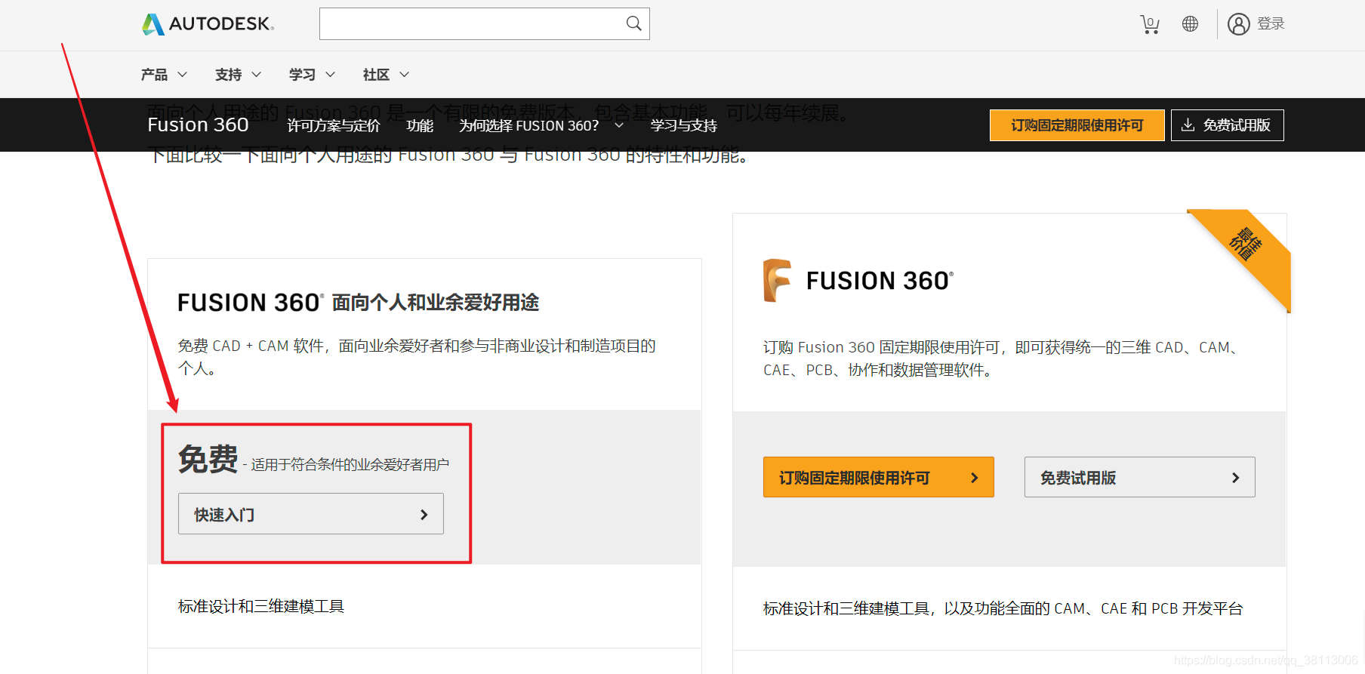
Task: Click the FUSION 360 面向个人和业余爱好用途 heading
Action: click(x=358, y=303)
